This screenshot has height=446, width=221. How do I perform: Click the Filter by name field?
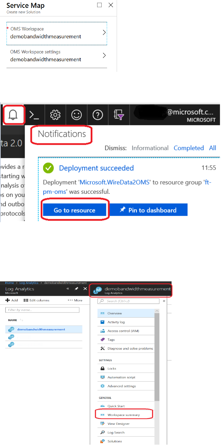[x=42, y=310]
